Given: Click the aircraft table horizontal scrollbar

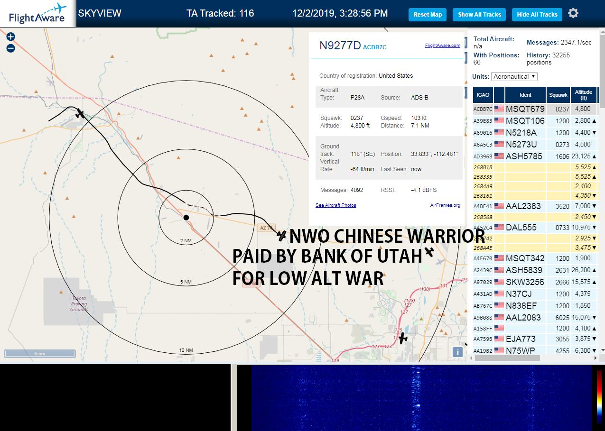Looking at the screenshot, I should pyautogui.click(x=506, y=358).
